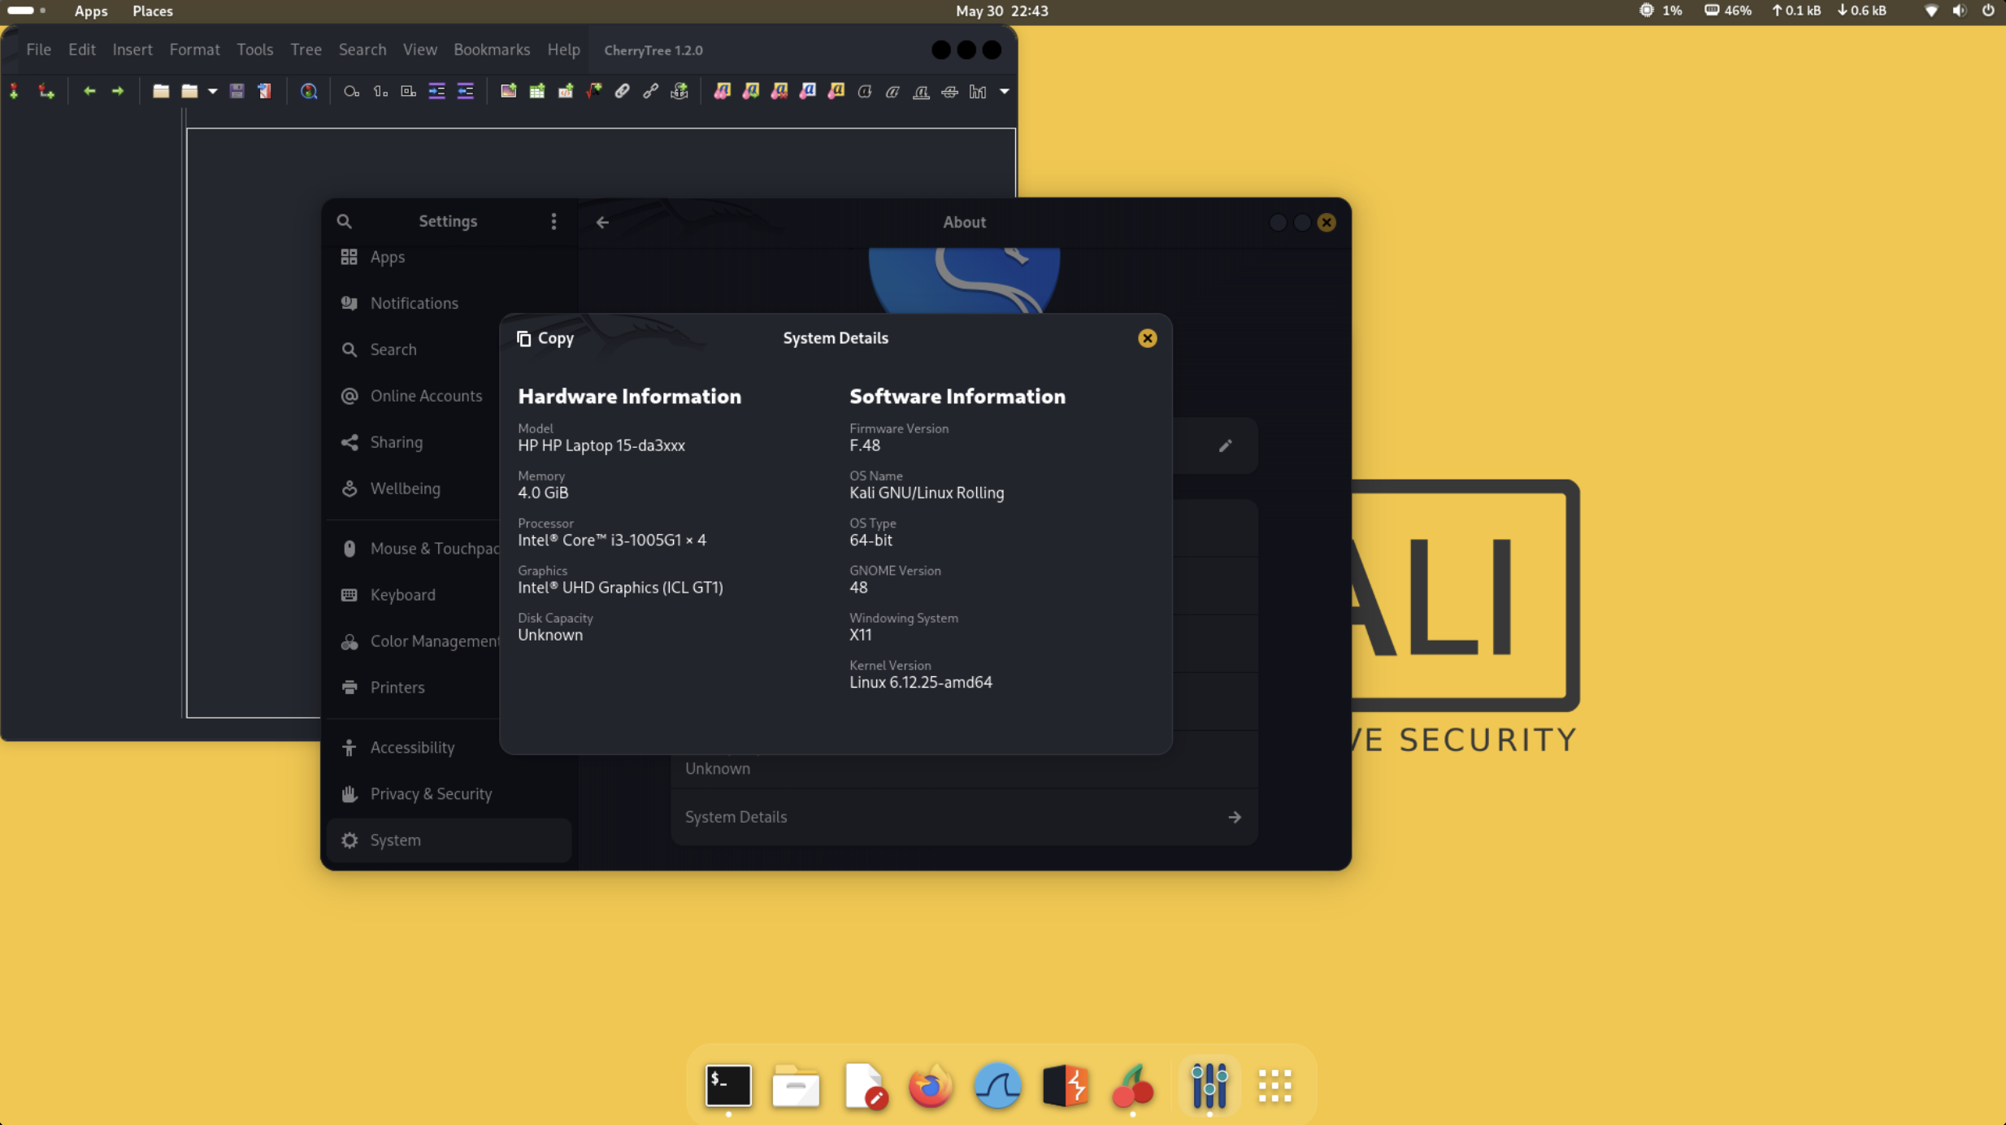Open the show applications grid in dock
2006x1125 pixels.
(x=1274, y=1085)
